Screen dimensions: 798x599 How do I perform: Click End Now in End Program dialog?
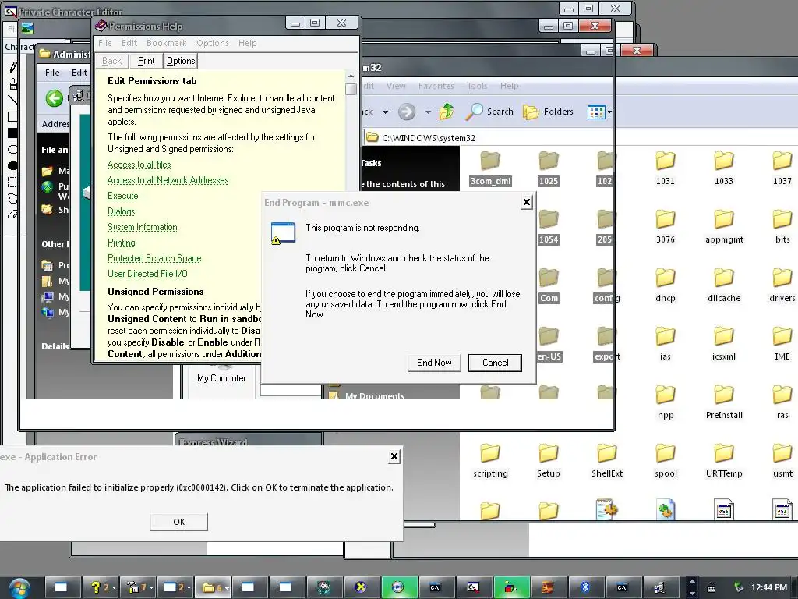(x=434, y=363)
